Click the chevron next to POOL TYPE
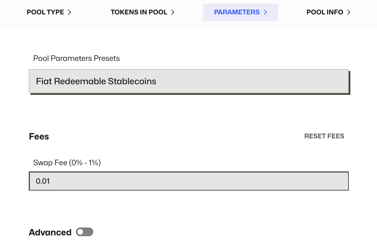377x243 pixels. tap(70, 12)
